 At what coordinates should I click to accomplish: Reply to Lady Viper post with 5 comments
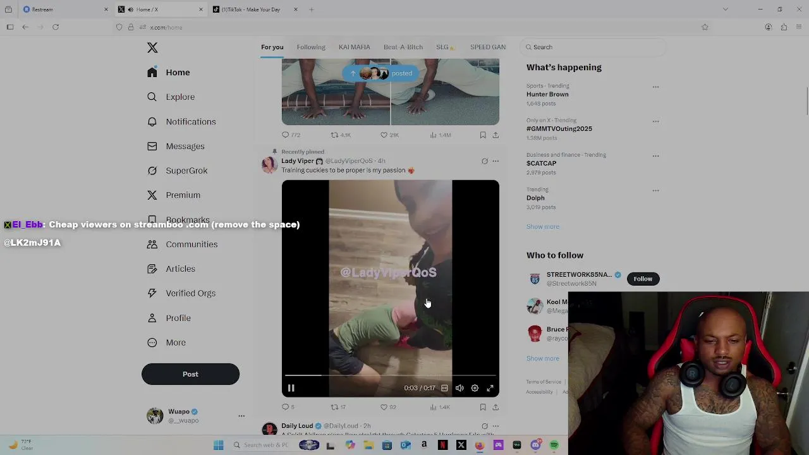288,407
